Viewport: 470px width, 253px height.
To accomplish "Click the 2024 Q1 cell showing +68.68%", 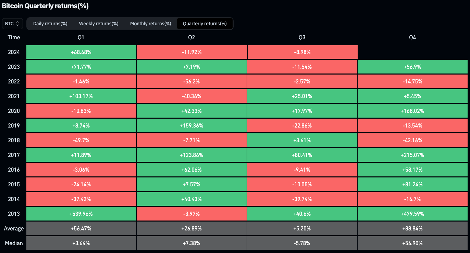I will [x=81, y=52].
